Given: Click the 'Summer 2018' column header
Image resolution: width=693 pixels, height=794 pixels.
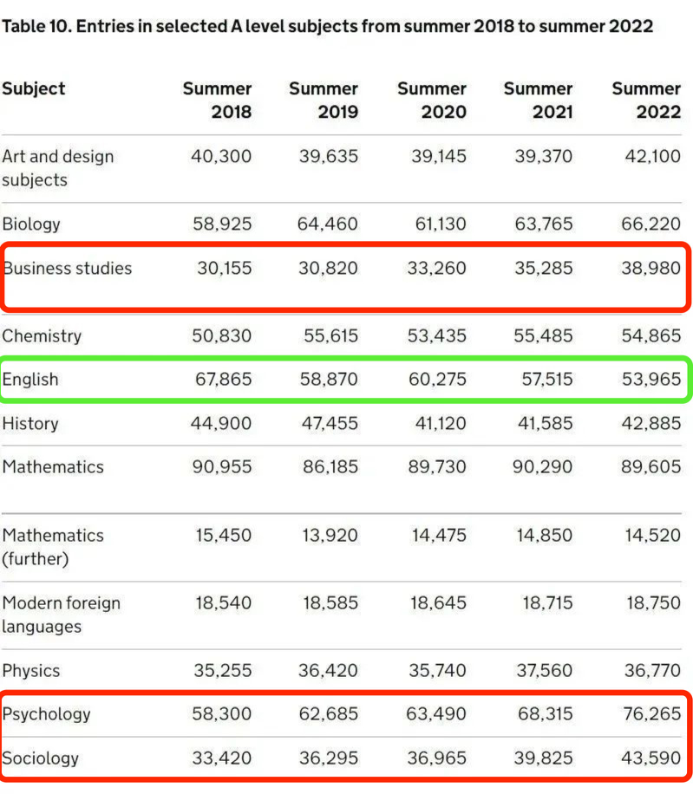Looking at the screenshot, I should point(218,100).
